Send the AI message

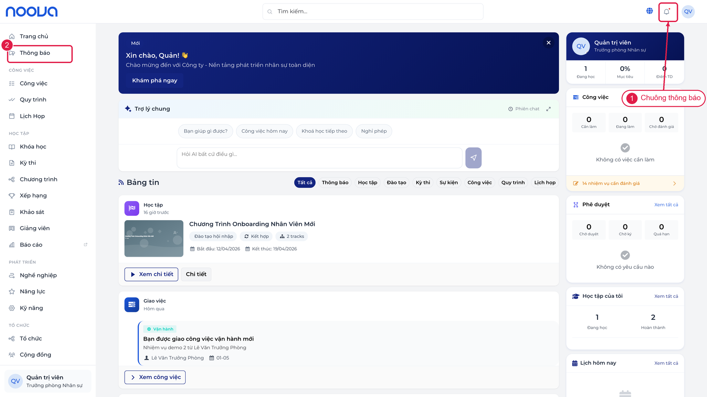coord(473,157)
